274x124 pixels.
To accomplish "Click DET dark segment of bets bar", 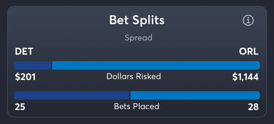I will point(71,95).
